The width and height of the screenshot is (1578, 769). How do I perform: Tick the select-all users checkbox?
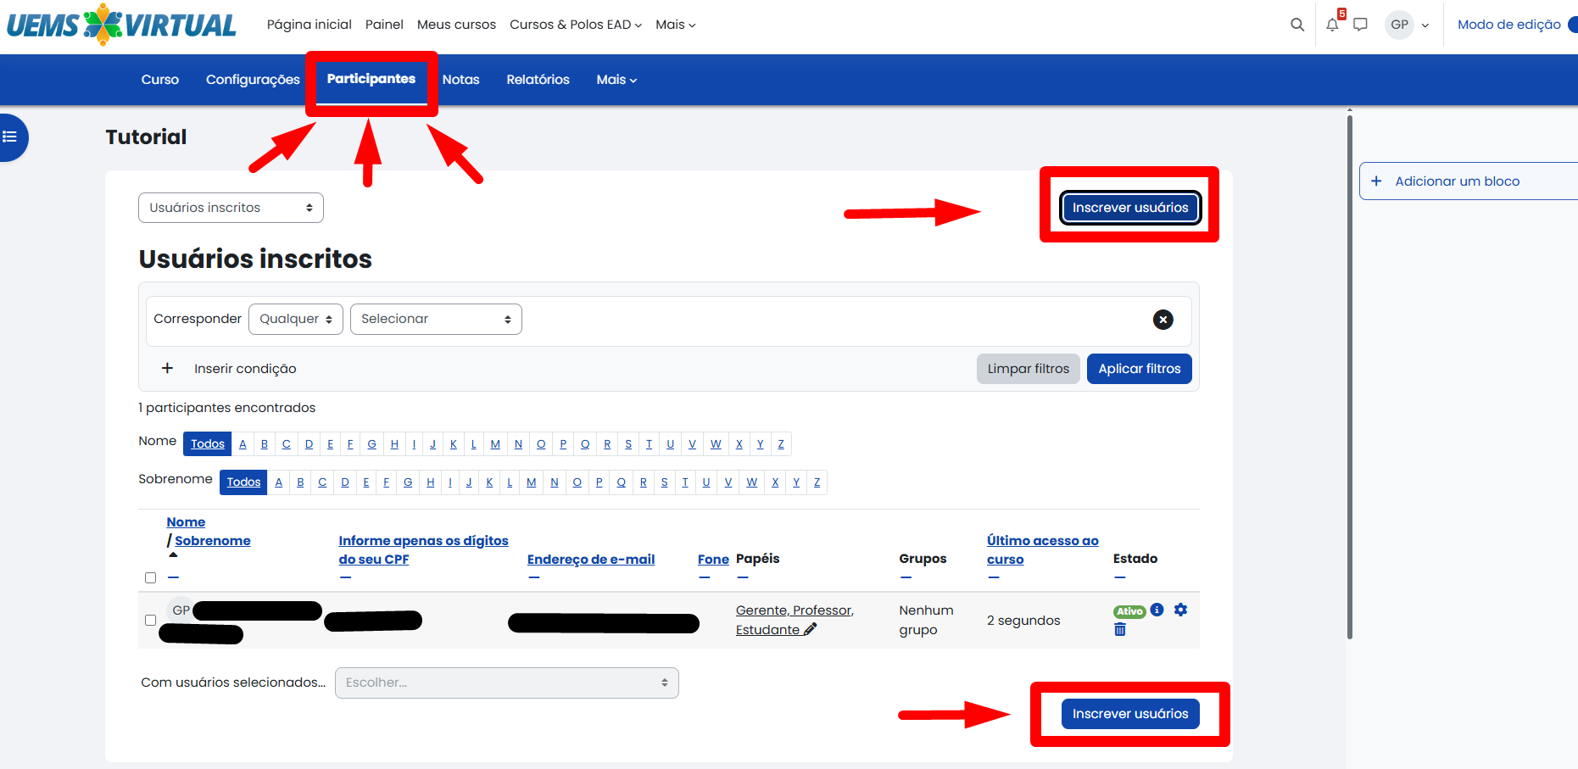[150, 577]
